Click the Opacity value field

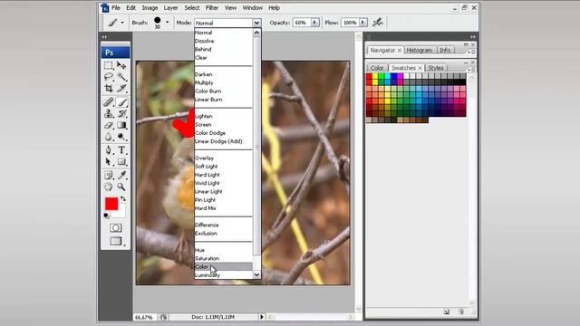pos(302,23)
